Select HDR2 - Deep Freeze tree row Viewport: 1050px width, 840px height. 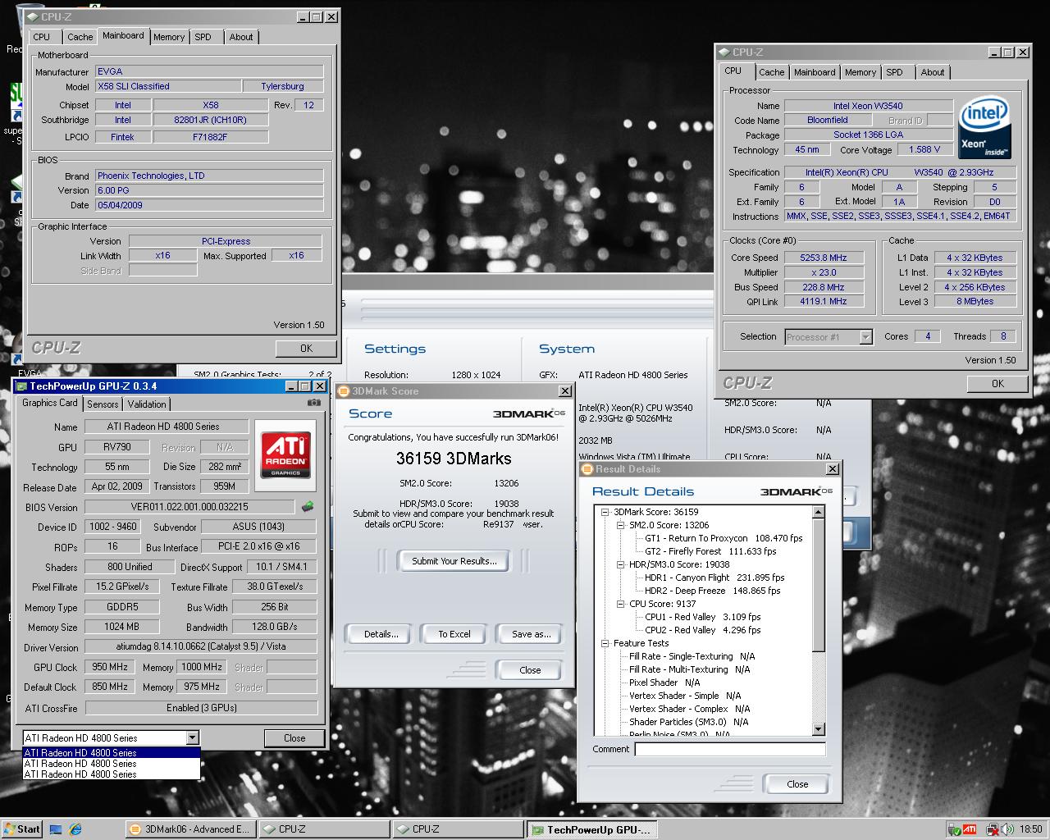(712, 591)
